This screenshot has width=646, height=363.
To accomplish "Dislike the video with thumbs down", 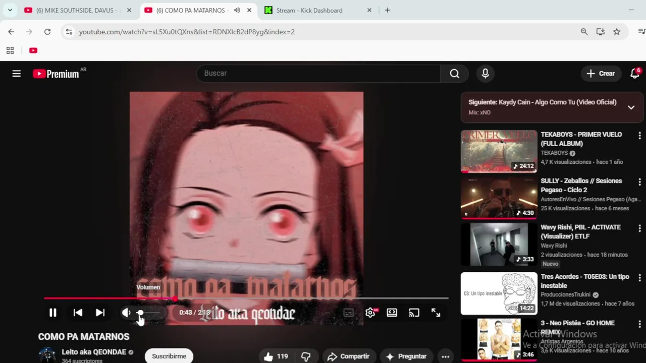I will (306, 356).
